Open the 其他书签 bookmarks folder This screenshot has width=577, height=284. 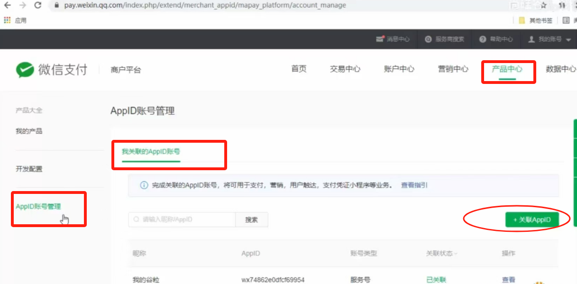(536, 20)
